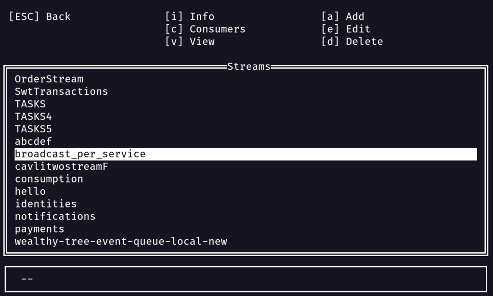This screenshot has height=296, width=493.
Task: Click the [d] Delete option
Action: click(352, 41)
